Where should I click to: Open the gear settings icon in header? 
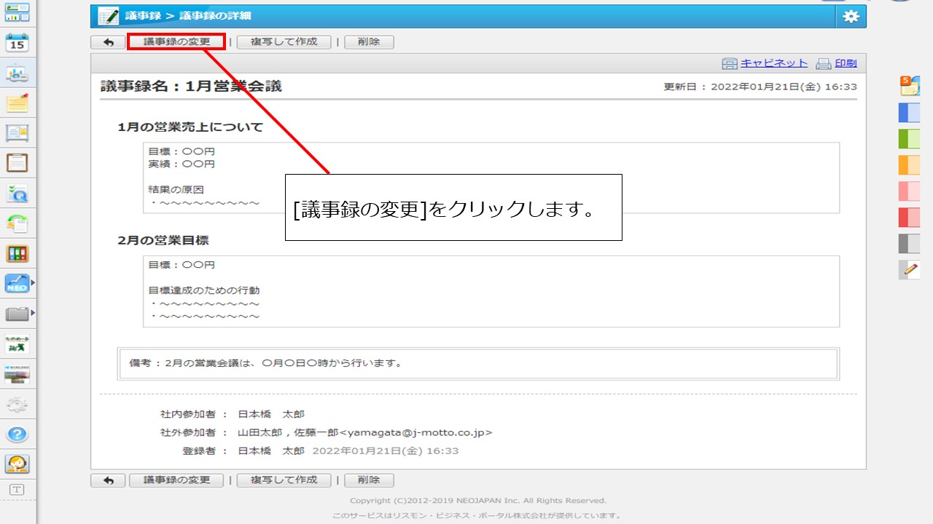click(851, 17)
